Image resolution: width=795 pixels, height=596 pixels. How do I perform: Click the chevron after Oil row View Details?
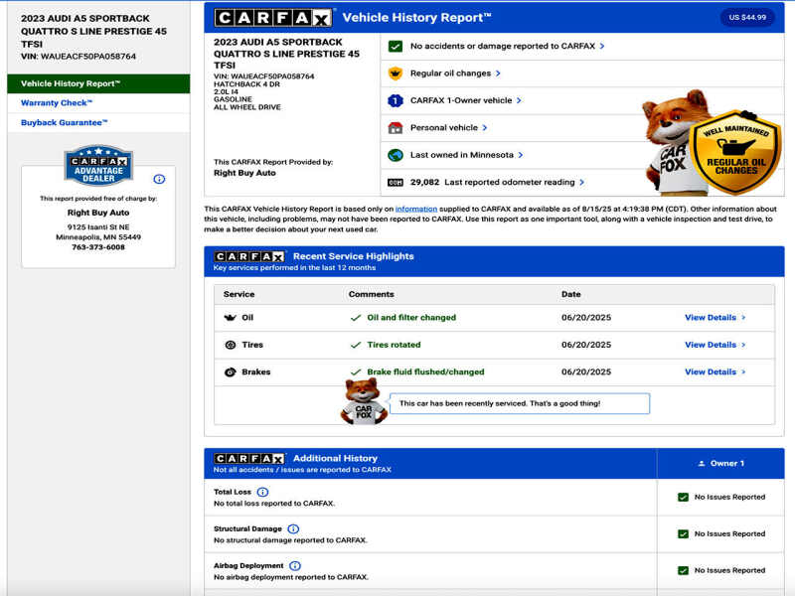click(743, 318)
